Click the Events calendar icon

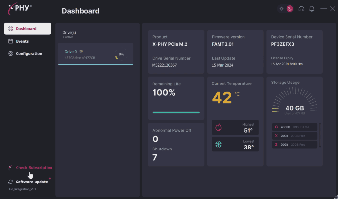[x=11, y=41]
